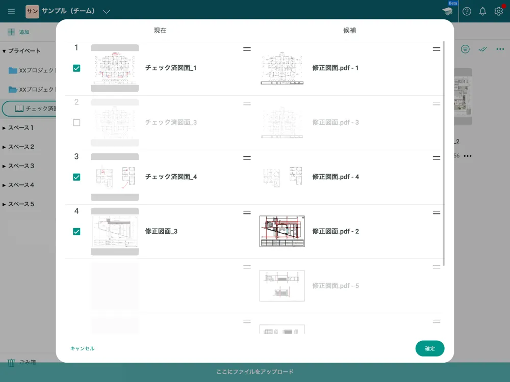Collapse the プライベート section

coord(4,51)
